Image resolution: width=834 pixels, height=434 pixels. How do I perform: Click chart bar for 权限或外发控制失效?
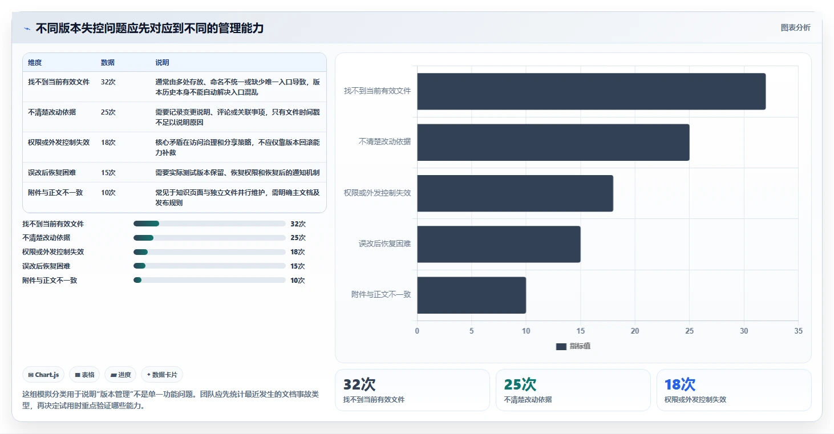click(515, 193)
